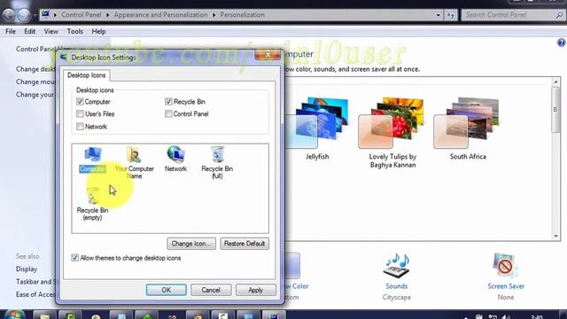
Task: Toggle the Computer desktop icon checkbox
Action: coord(80,102)
